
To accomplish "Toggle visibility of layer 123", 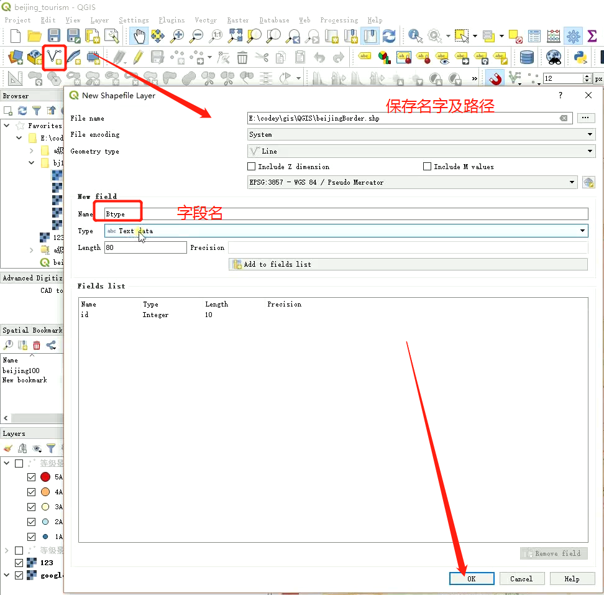I will click(19, 563).
